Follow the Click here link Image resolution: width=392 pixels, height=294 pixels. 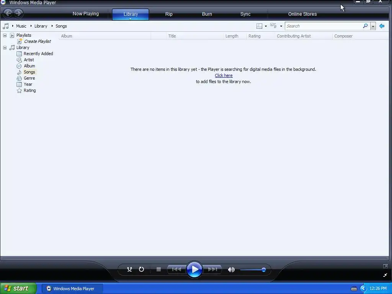224,75
